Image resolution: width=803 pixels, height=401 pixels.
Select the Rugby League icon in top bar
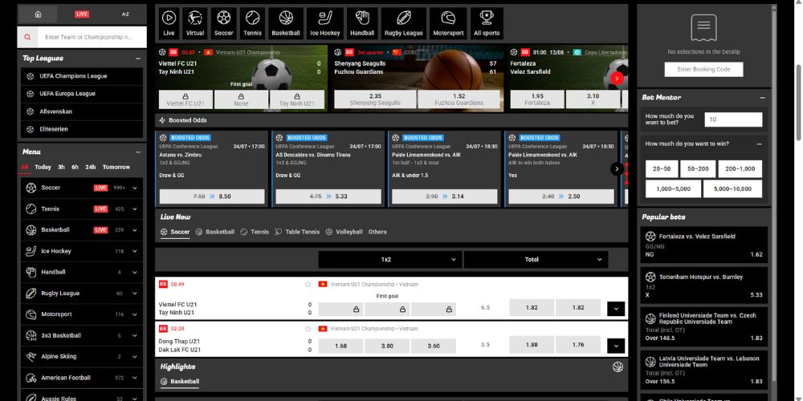(x=404, y=23)
